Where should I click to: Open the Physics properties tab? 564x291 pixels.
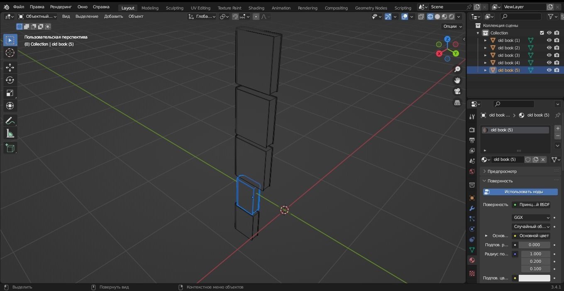[472, 229]
